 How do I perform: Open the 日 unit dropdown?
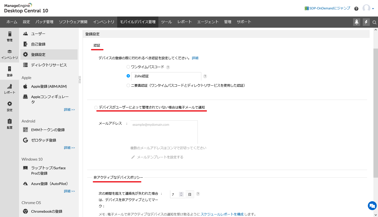(x=190, y=194)
